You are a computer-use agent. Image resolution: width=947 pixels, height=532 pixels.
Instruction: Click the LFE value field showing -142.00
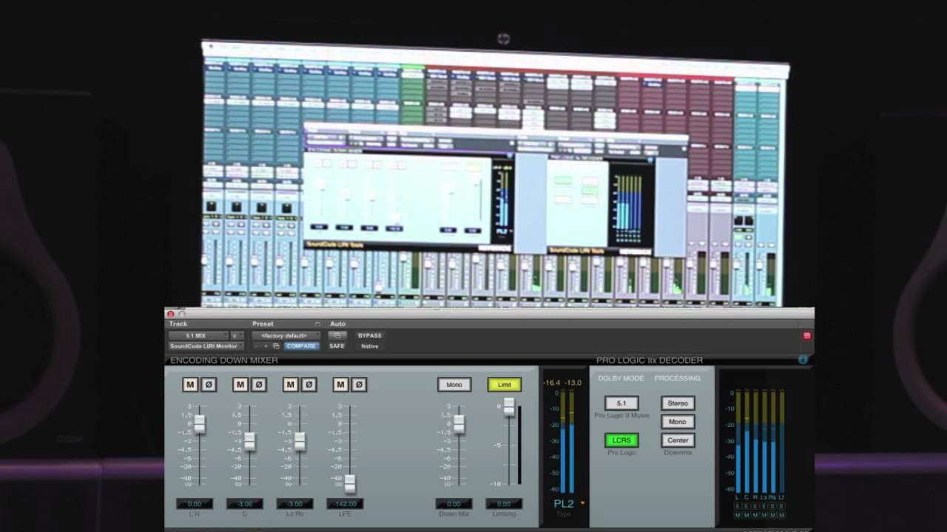click(x=345, y=504)
